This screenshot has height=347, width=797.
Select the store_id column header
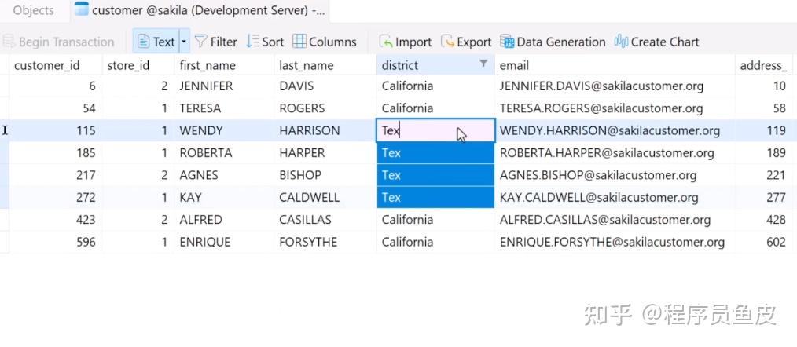(x=138, y=65)
